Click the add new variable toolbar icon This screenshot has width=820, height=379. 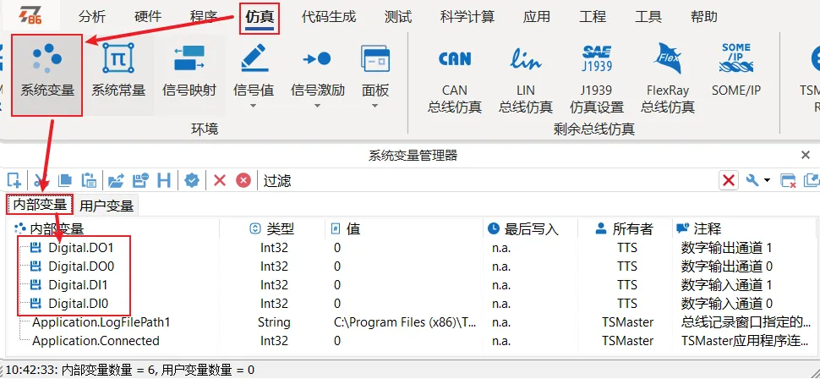point(14,180)
